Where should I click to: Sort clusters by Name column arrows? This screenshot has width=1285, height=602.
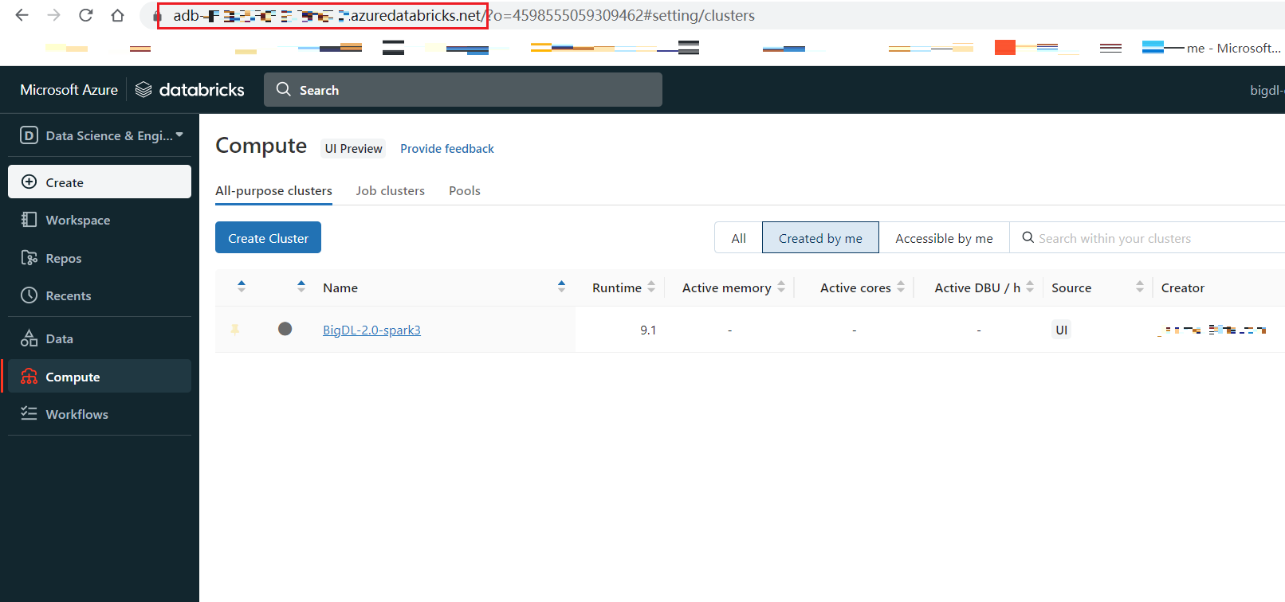[x=561, y=287]
